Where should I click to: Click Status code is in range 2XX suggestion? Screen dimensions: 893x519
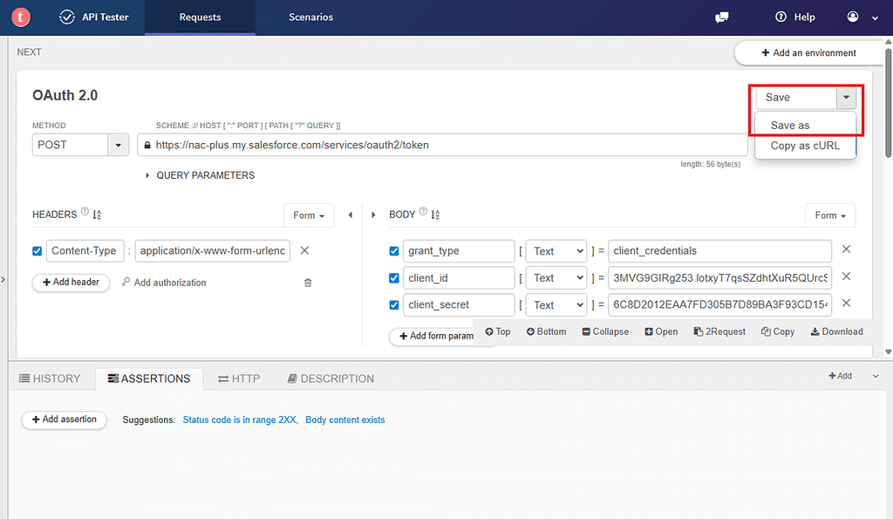tap(239, 420)
